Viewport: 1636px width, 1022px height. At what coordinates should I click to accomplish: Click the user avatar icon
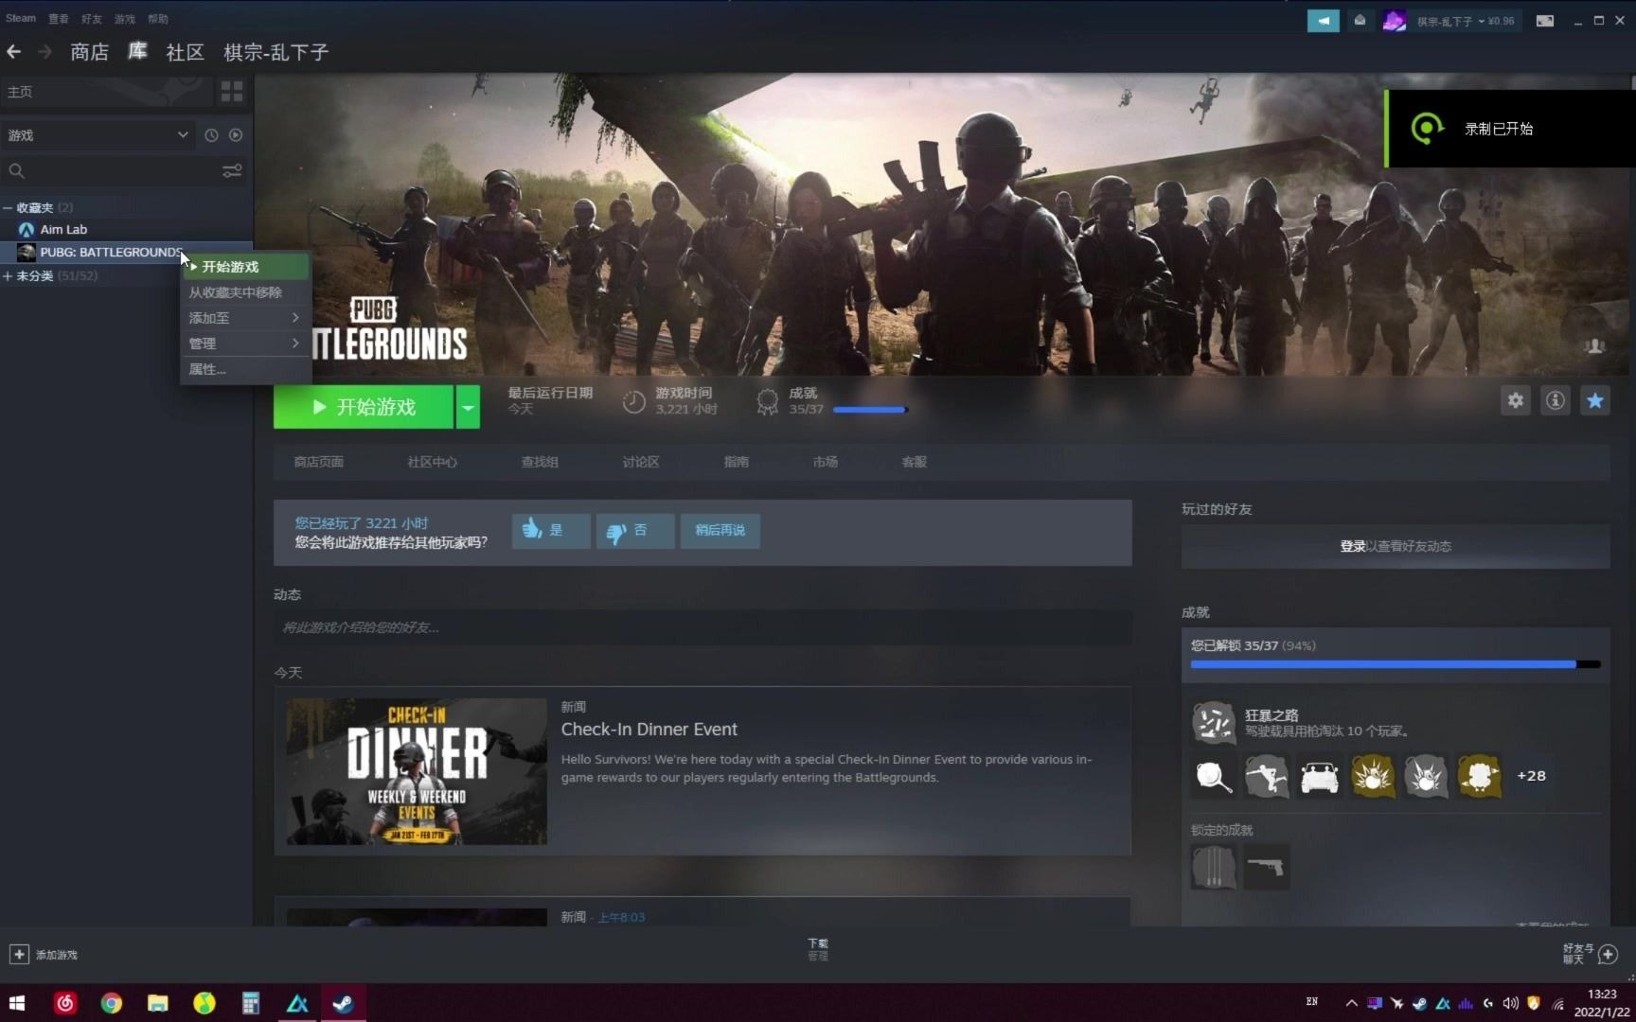pos(1394,21)
